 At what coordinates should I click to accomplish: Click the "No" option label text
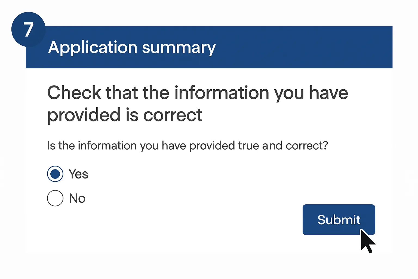click(77, 198)
